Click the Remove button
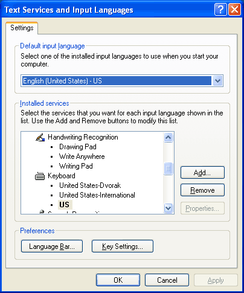244x293 pixels. tap(202, 190)
